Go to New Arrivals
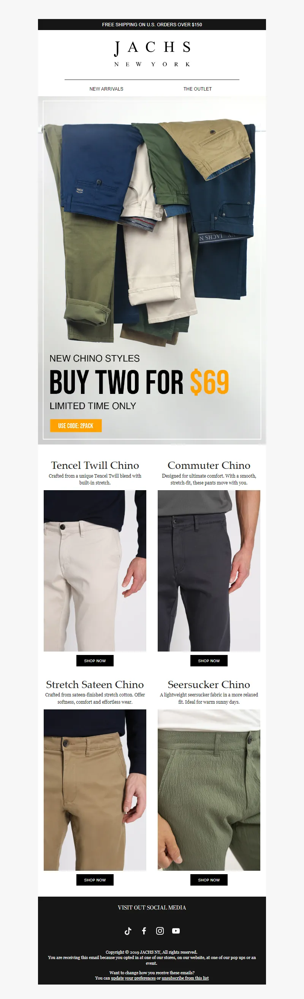 (106, 89)
